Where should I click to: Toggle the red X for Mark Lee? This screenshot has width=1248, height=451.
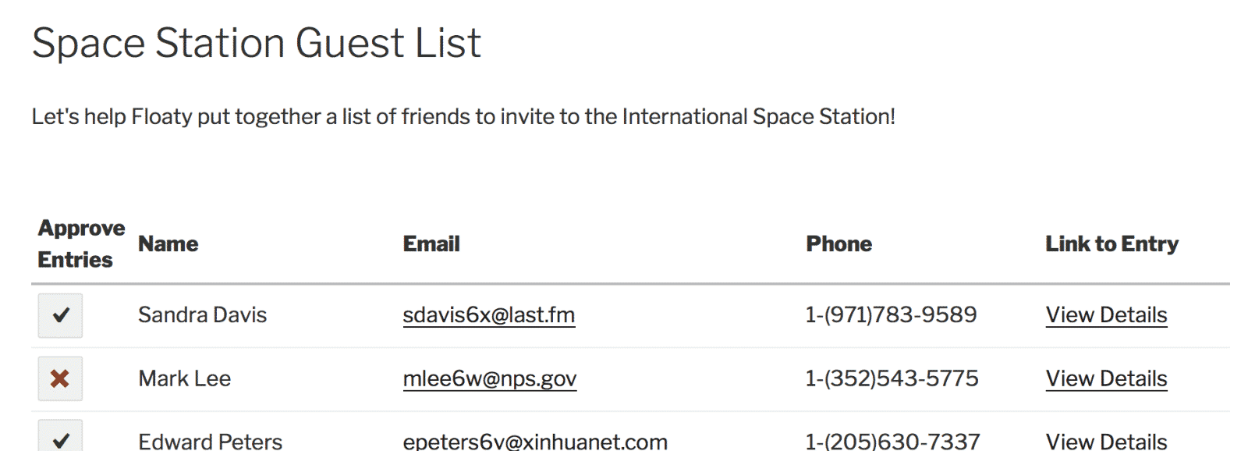point(60,378)
